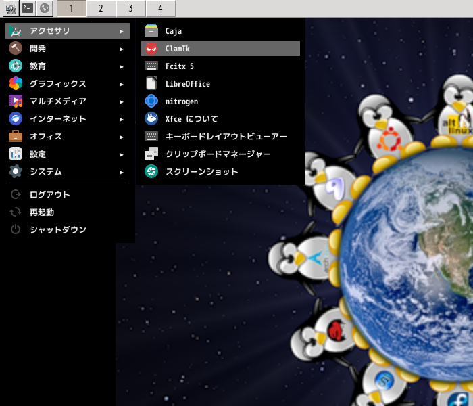Click the 再起動 restart icon
Screen dimensions: 473x406
click(16, 212)
